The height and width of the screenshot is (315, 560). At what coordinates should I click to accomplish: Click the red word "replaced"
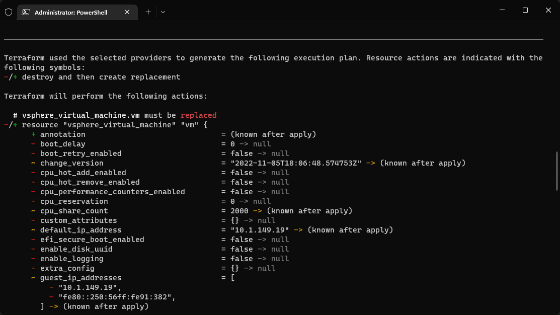198,115
